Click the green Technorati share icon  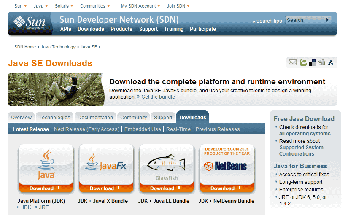tap(303, 62)
